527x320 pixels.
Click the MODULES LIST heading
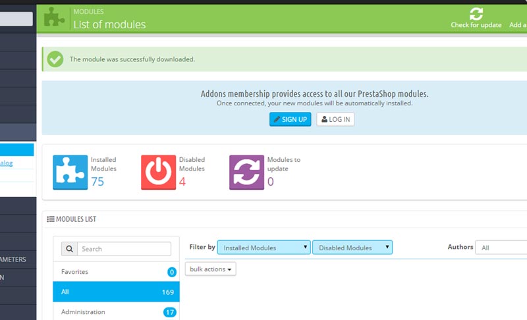76,219
